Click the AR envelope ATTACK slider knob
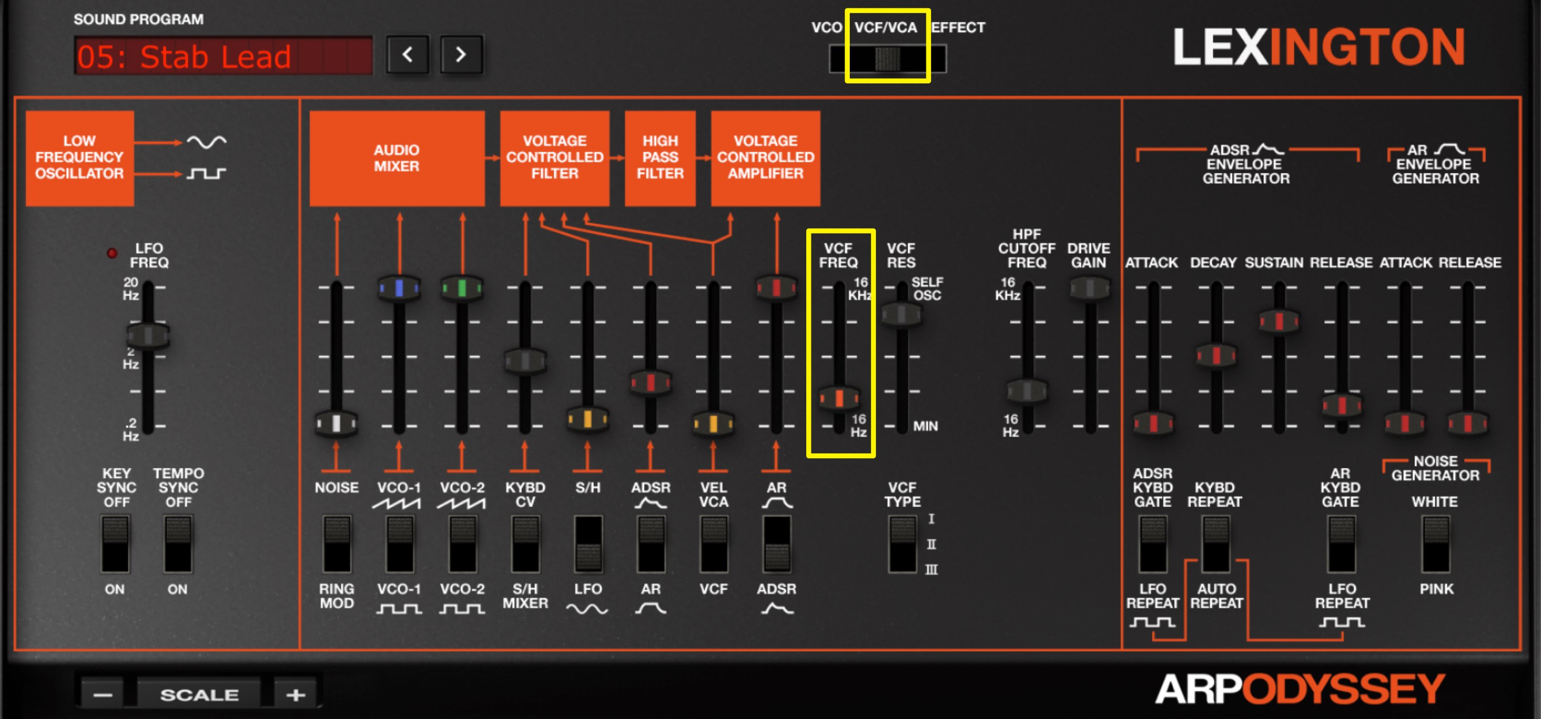The width and height of the screenshot is (1541, 719). pyautogui.click(x=1404, y=423)
